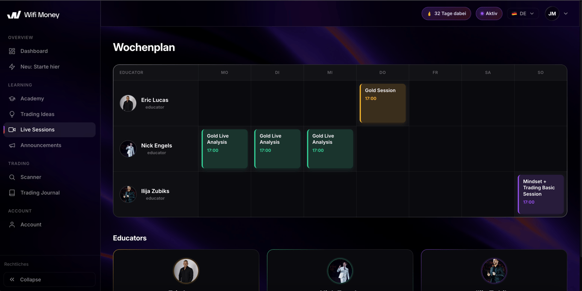Click the Academy graduation cap icon

point(12,99)
